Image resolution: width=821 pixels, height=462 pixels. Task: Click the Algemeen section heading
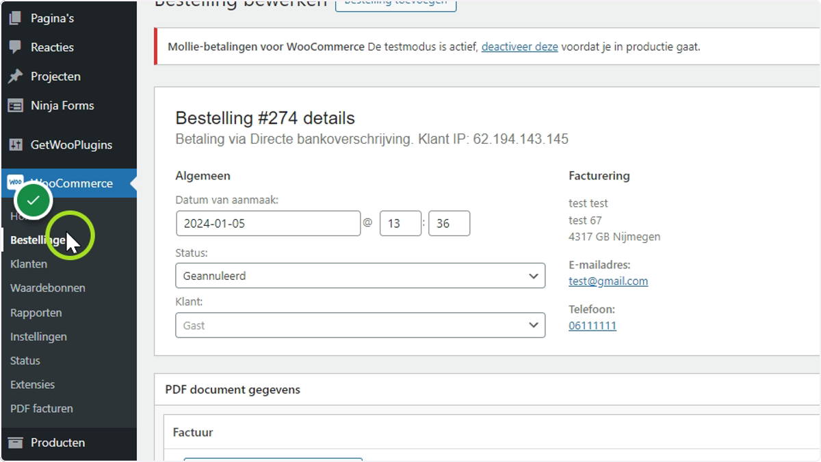203,176
